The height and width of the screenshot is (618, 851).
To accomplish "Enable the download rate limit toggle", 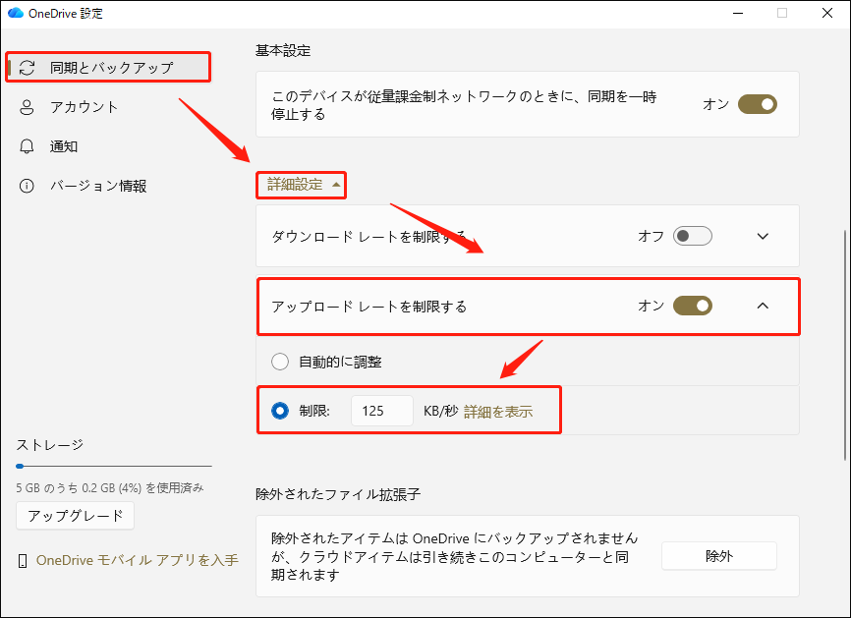I will click(x=691, y=236).
